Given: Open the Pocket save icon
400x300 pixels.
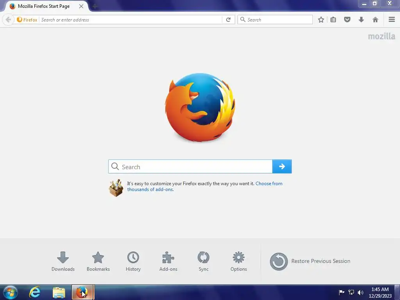Looking at the screenshot, I should coord(347,20).
